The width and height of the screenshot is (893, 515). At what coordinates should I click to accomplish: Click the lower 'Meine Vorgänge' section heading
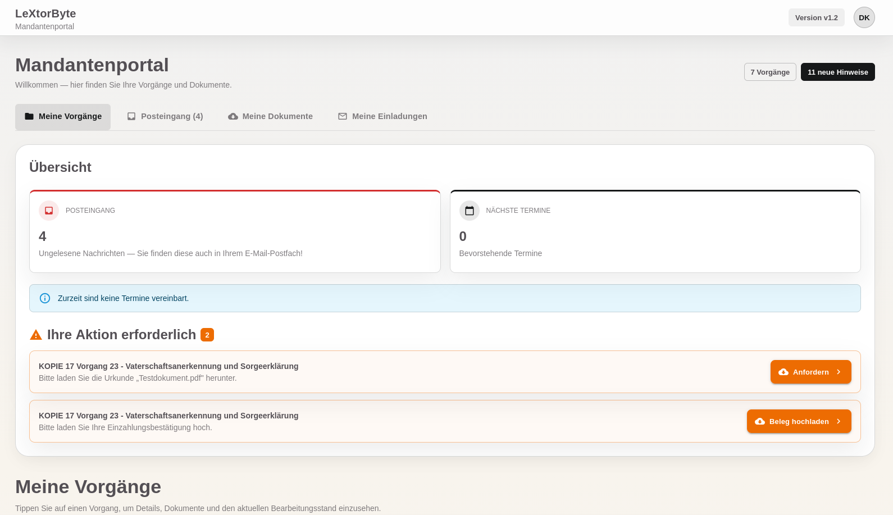coord(88,486)
